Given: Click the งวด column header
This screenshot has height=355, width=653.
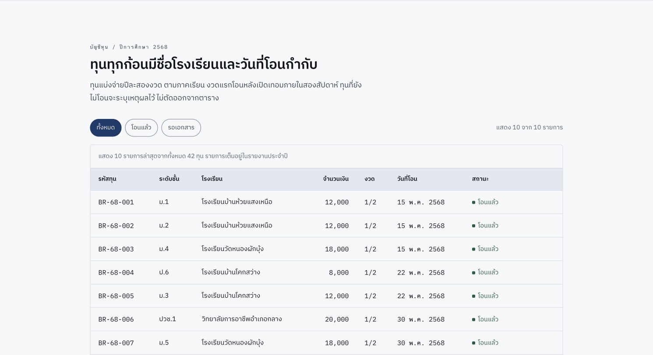Looking at the screenshot, I should click(369, 179).
